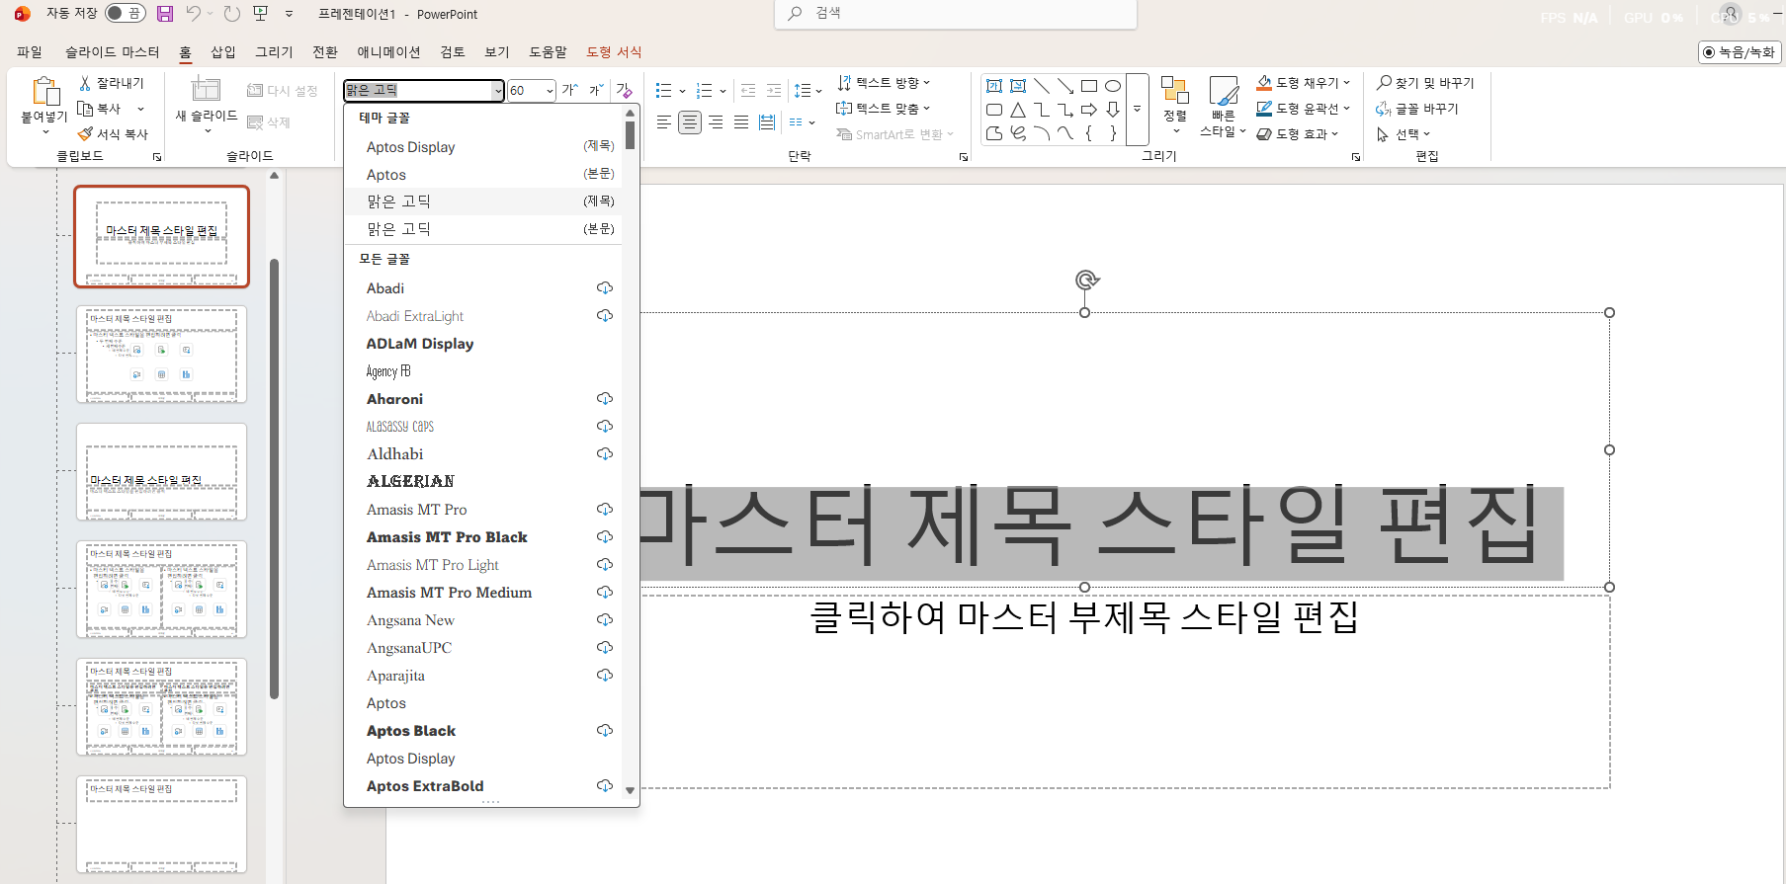Open the font size 60 dropdown
Image resolution: width=1786 pixels, height=884 pixels.
pos(550,91)
